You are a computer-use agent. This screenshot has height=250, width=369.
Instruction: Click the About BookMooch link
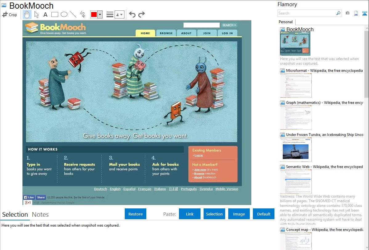[x=198, y=178]
